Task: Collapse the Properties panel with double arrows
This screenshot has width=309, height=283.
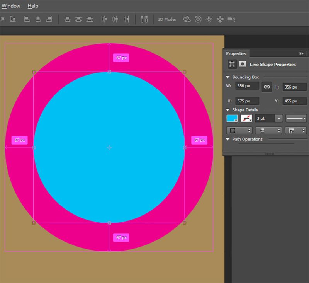Action: 301,53
